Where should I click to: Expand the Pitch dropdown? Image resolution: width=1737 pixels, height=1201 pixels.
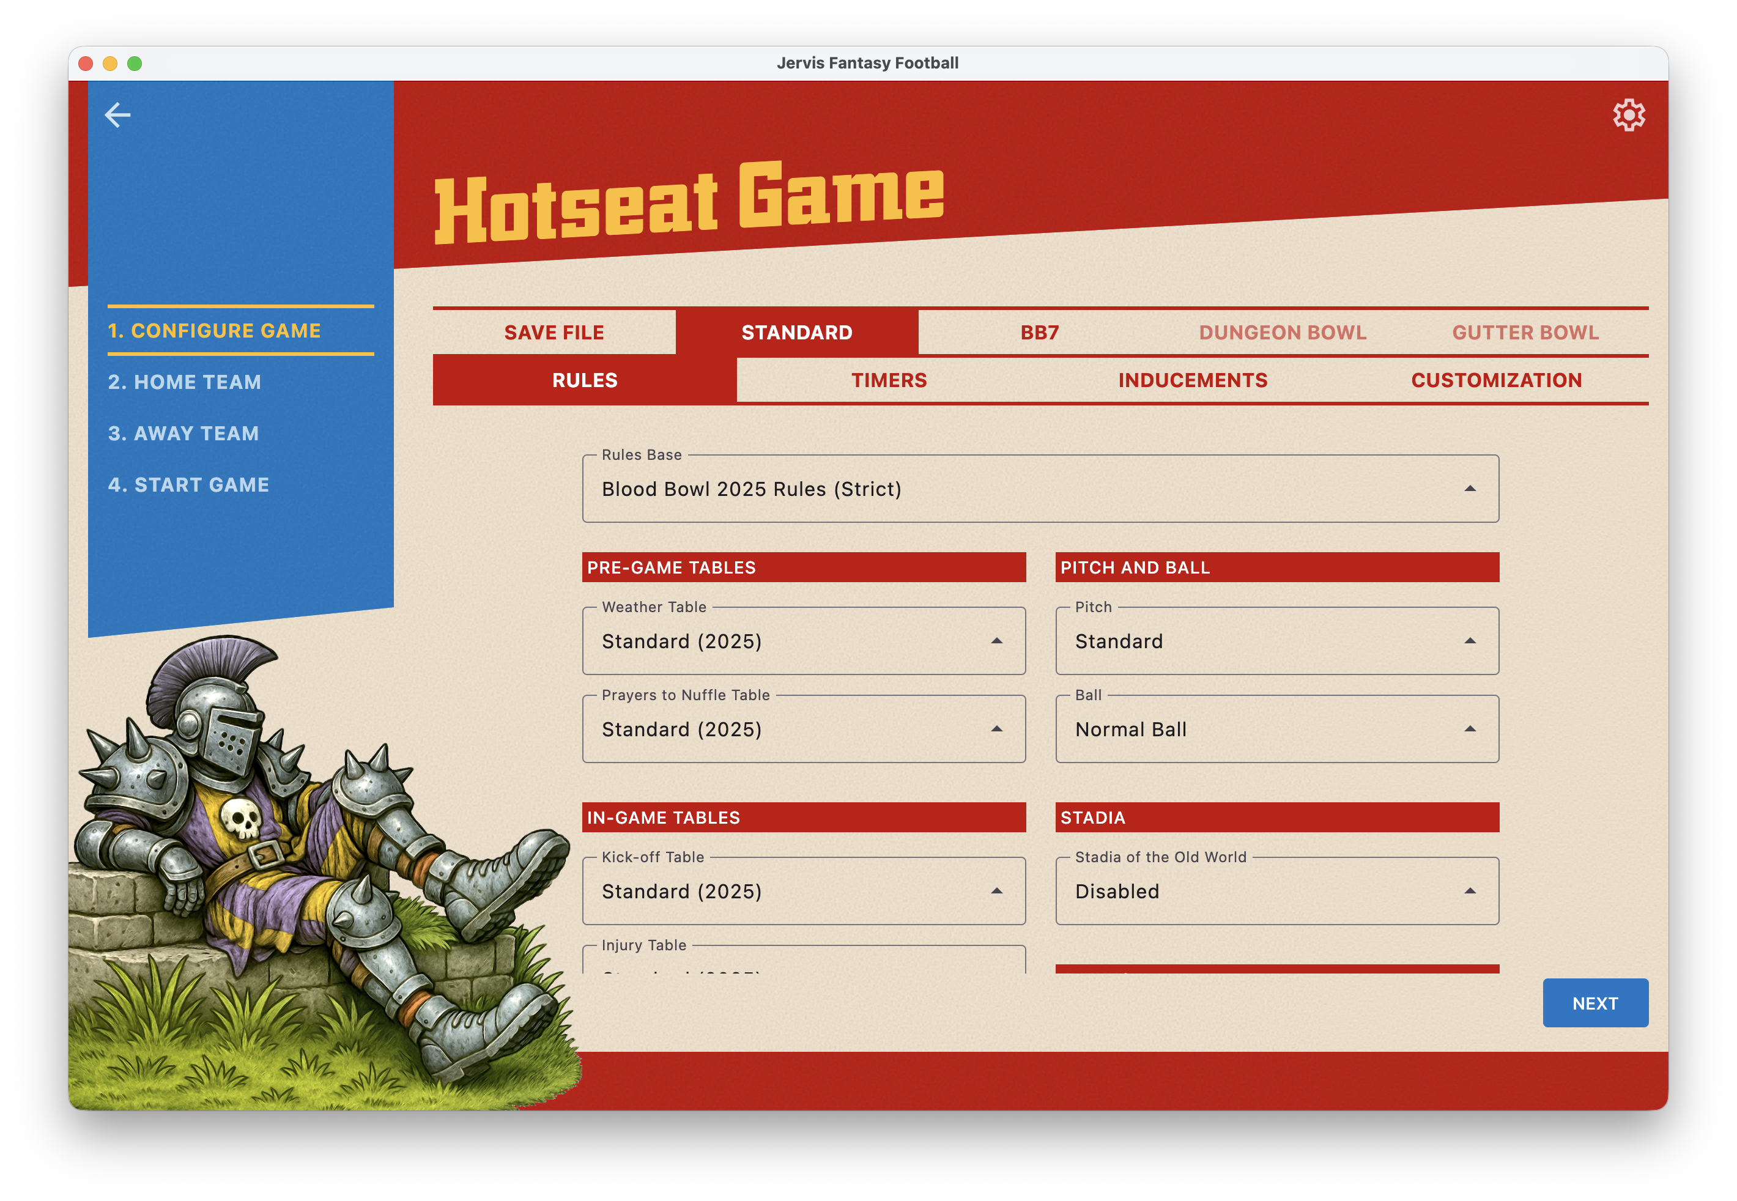[1277, 640]
